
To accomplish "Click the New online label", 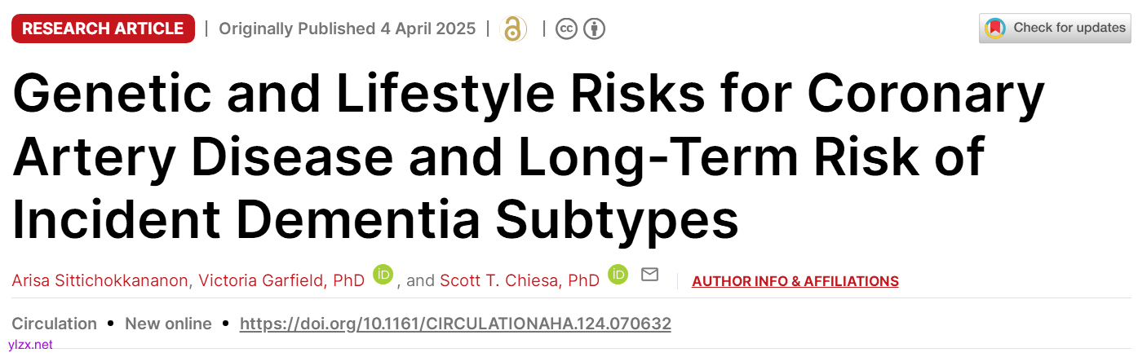I will (x=168, y=324).
